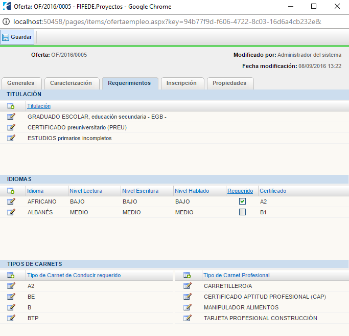Click the Idioma column header
This screenshot has width=349, height=336.
click(35, 191)
